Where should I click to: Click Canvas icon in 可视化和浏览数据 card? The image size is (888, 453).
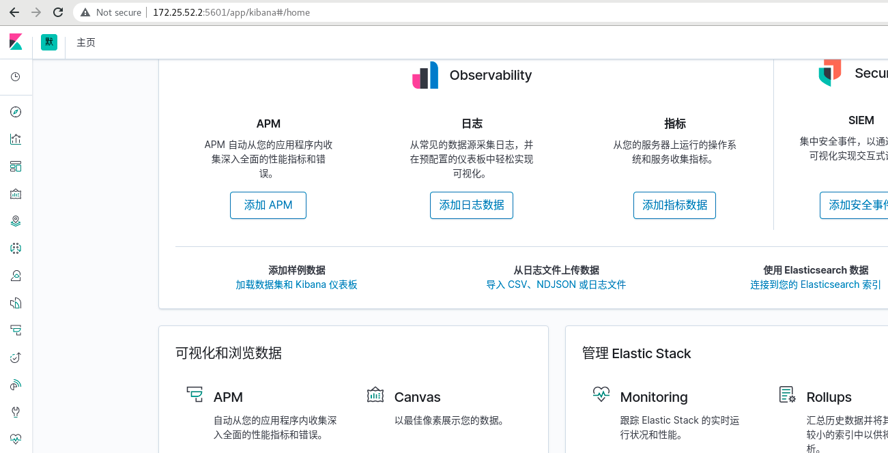(x=375, y=394)
